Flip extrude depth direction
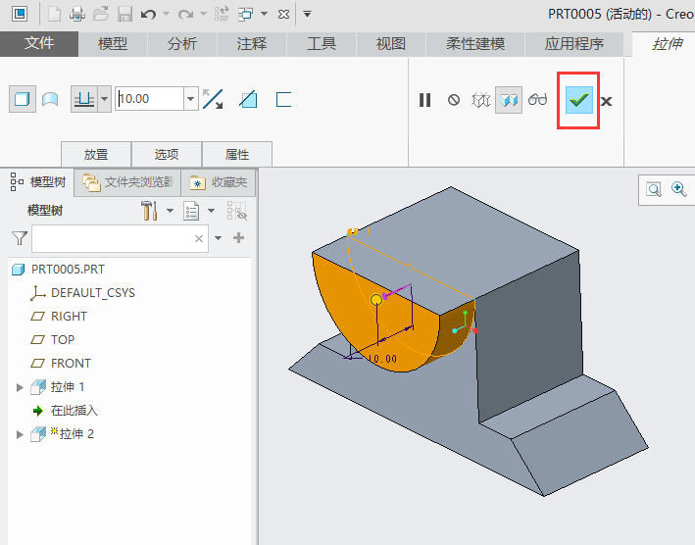Image resolution: width=695 pixels, height=545 pixels. coord(213,99)
